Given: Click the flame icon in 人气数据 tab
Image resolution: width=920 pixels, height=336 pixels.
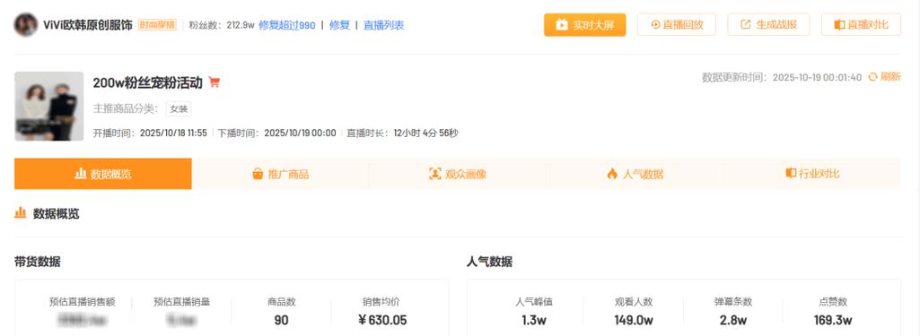Looking at the screenshot, I should click(x=612, y=174).
